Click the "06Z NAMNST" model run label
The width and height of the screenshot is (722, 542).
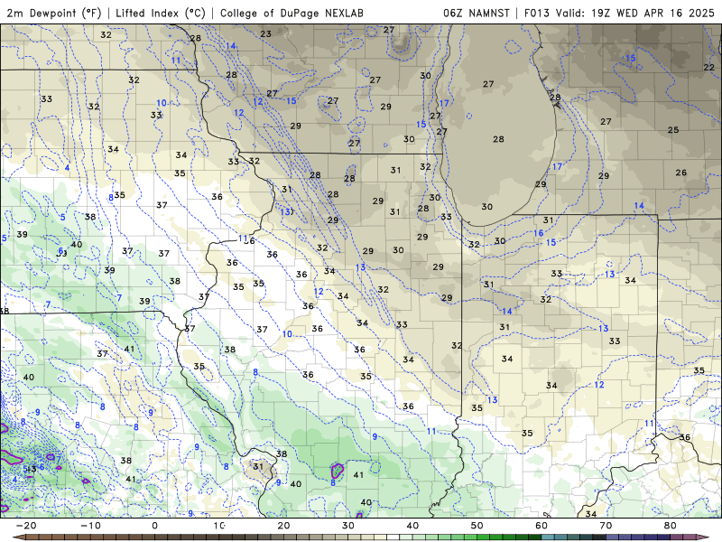[x=477, y=13]
